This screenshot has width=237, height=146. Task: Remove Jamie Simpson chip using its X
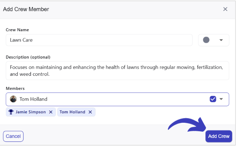click(x=51, y=112)
